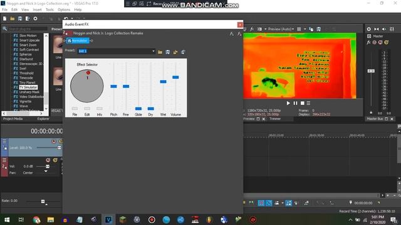The height and width of the screenshot is (225, 401).
Task: Click the Edit button in Nomulator panel
Action: pos(87,109)
